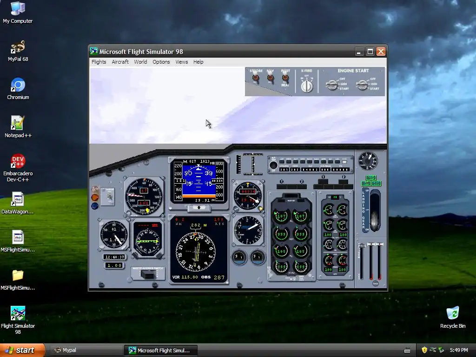
Task: Open Flight Simulator 98 desktop shortcut
Action: click(18, 320)
